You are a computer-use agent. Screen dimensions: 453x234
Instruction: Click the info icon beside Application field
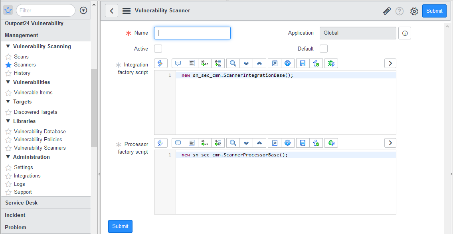point(405,33)
